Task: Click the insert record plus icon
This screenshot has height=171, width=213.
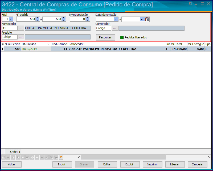Action: [x=32, y=157]
